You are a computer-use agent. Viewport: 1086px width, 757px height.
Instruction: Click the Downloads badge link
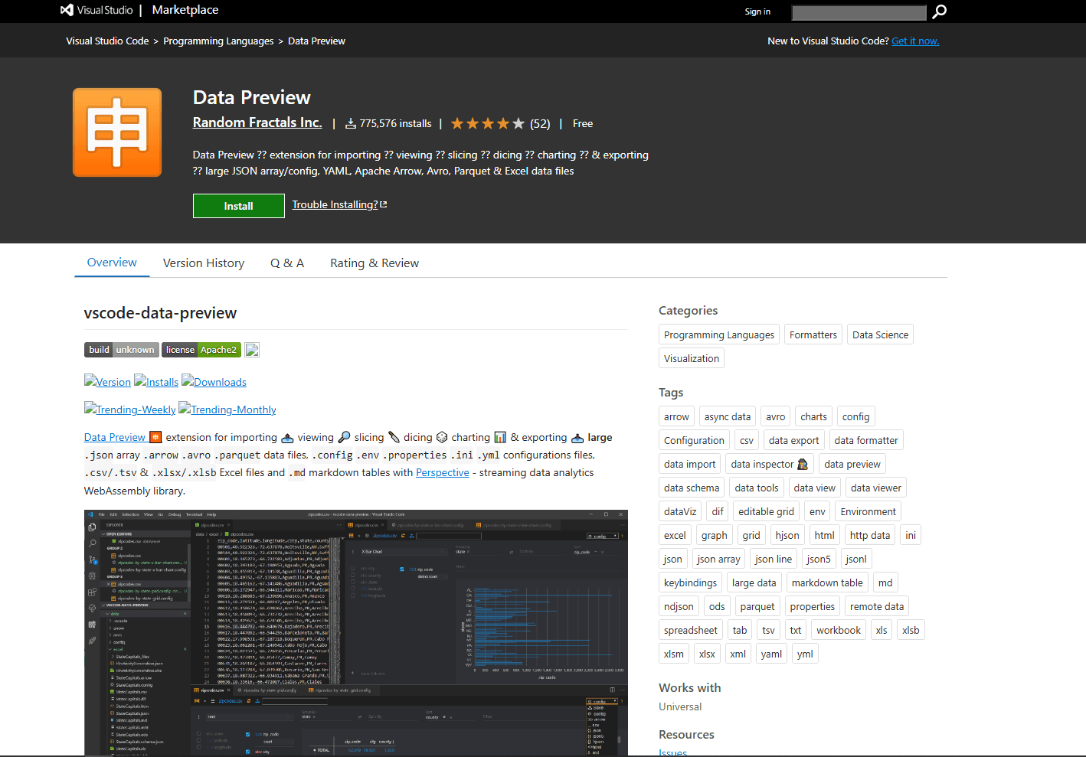point(214,381)
